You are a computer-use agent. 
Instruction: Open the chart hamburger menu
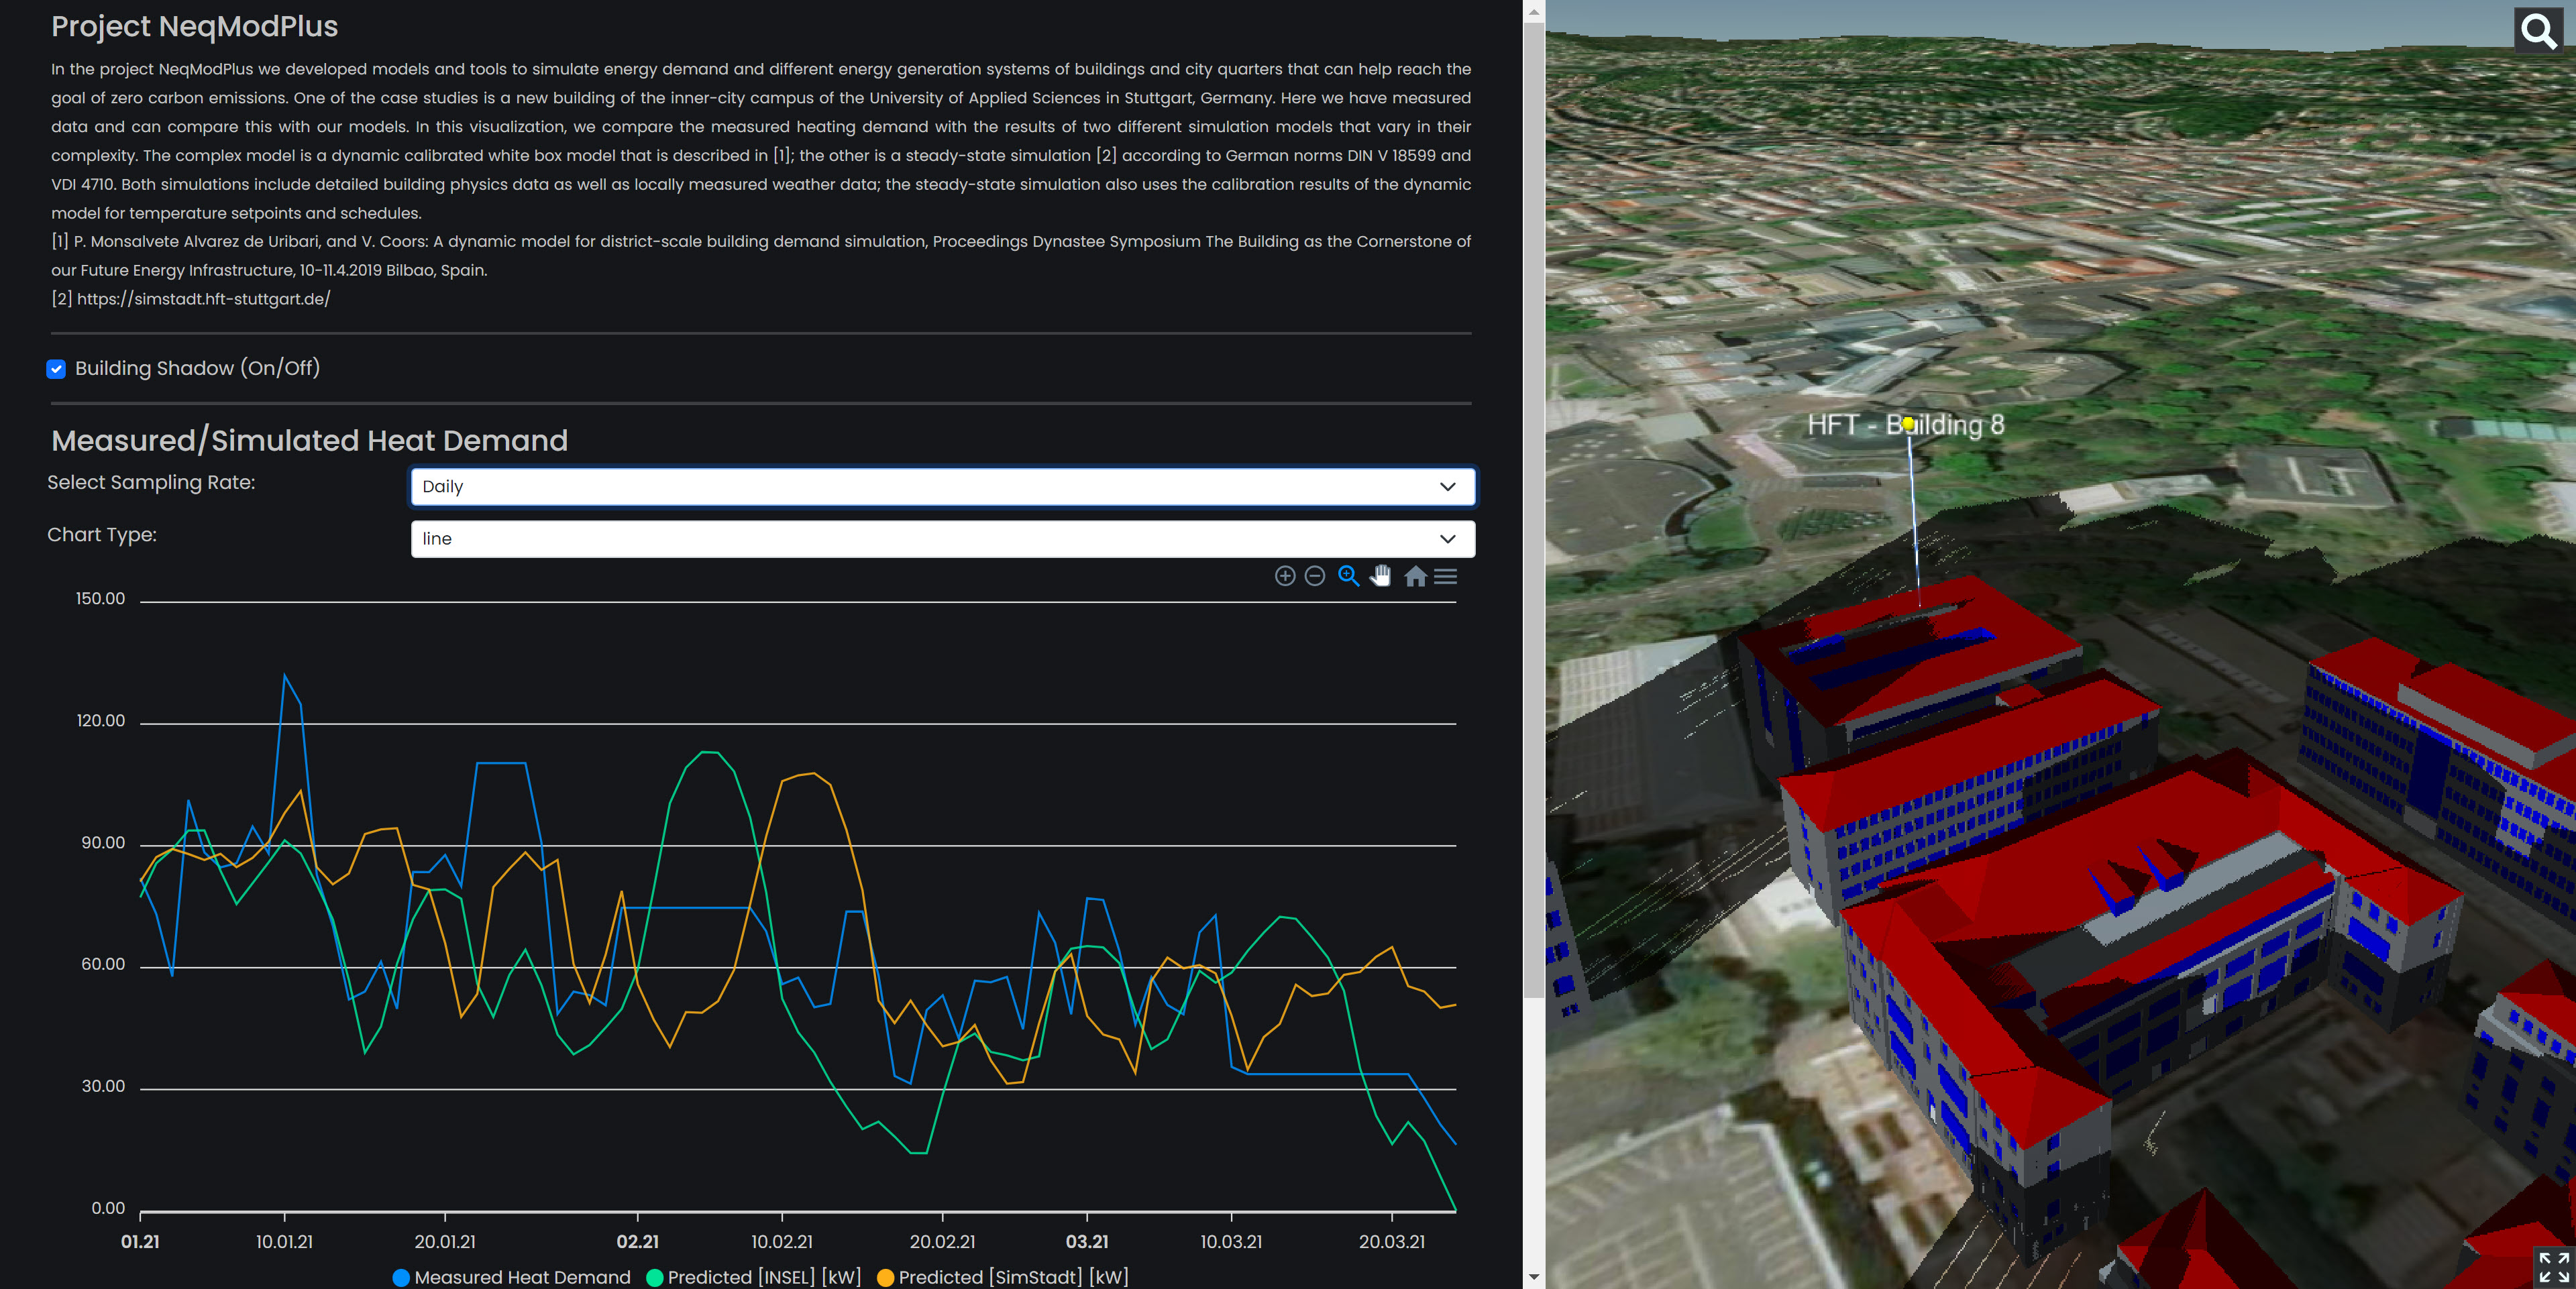pos(1445,576)
